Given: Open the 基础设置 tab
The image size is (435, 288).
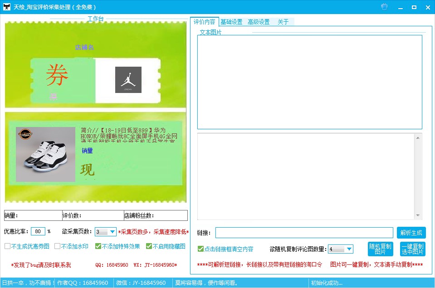Looking at the screenshot, I should pyautogui.click(x=231, y=22).
